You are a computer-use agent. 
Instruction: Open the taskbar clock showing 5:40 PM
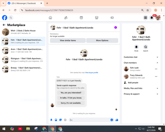(x=151, y=129)
